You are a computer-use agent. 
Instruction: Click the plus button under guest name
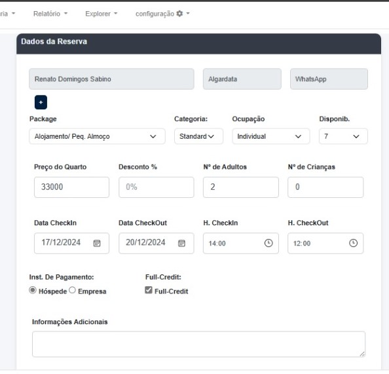point(41,102)
